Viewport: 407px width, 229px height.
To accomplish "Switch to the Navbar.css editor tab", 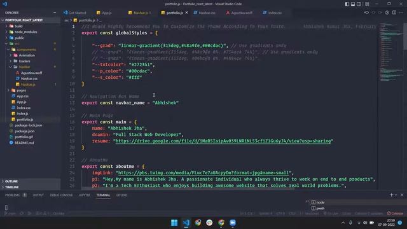I will (x=205, y=13).
